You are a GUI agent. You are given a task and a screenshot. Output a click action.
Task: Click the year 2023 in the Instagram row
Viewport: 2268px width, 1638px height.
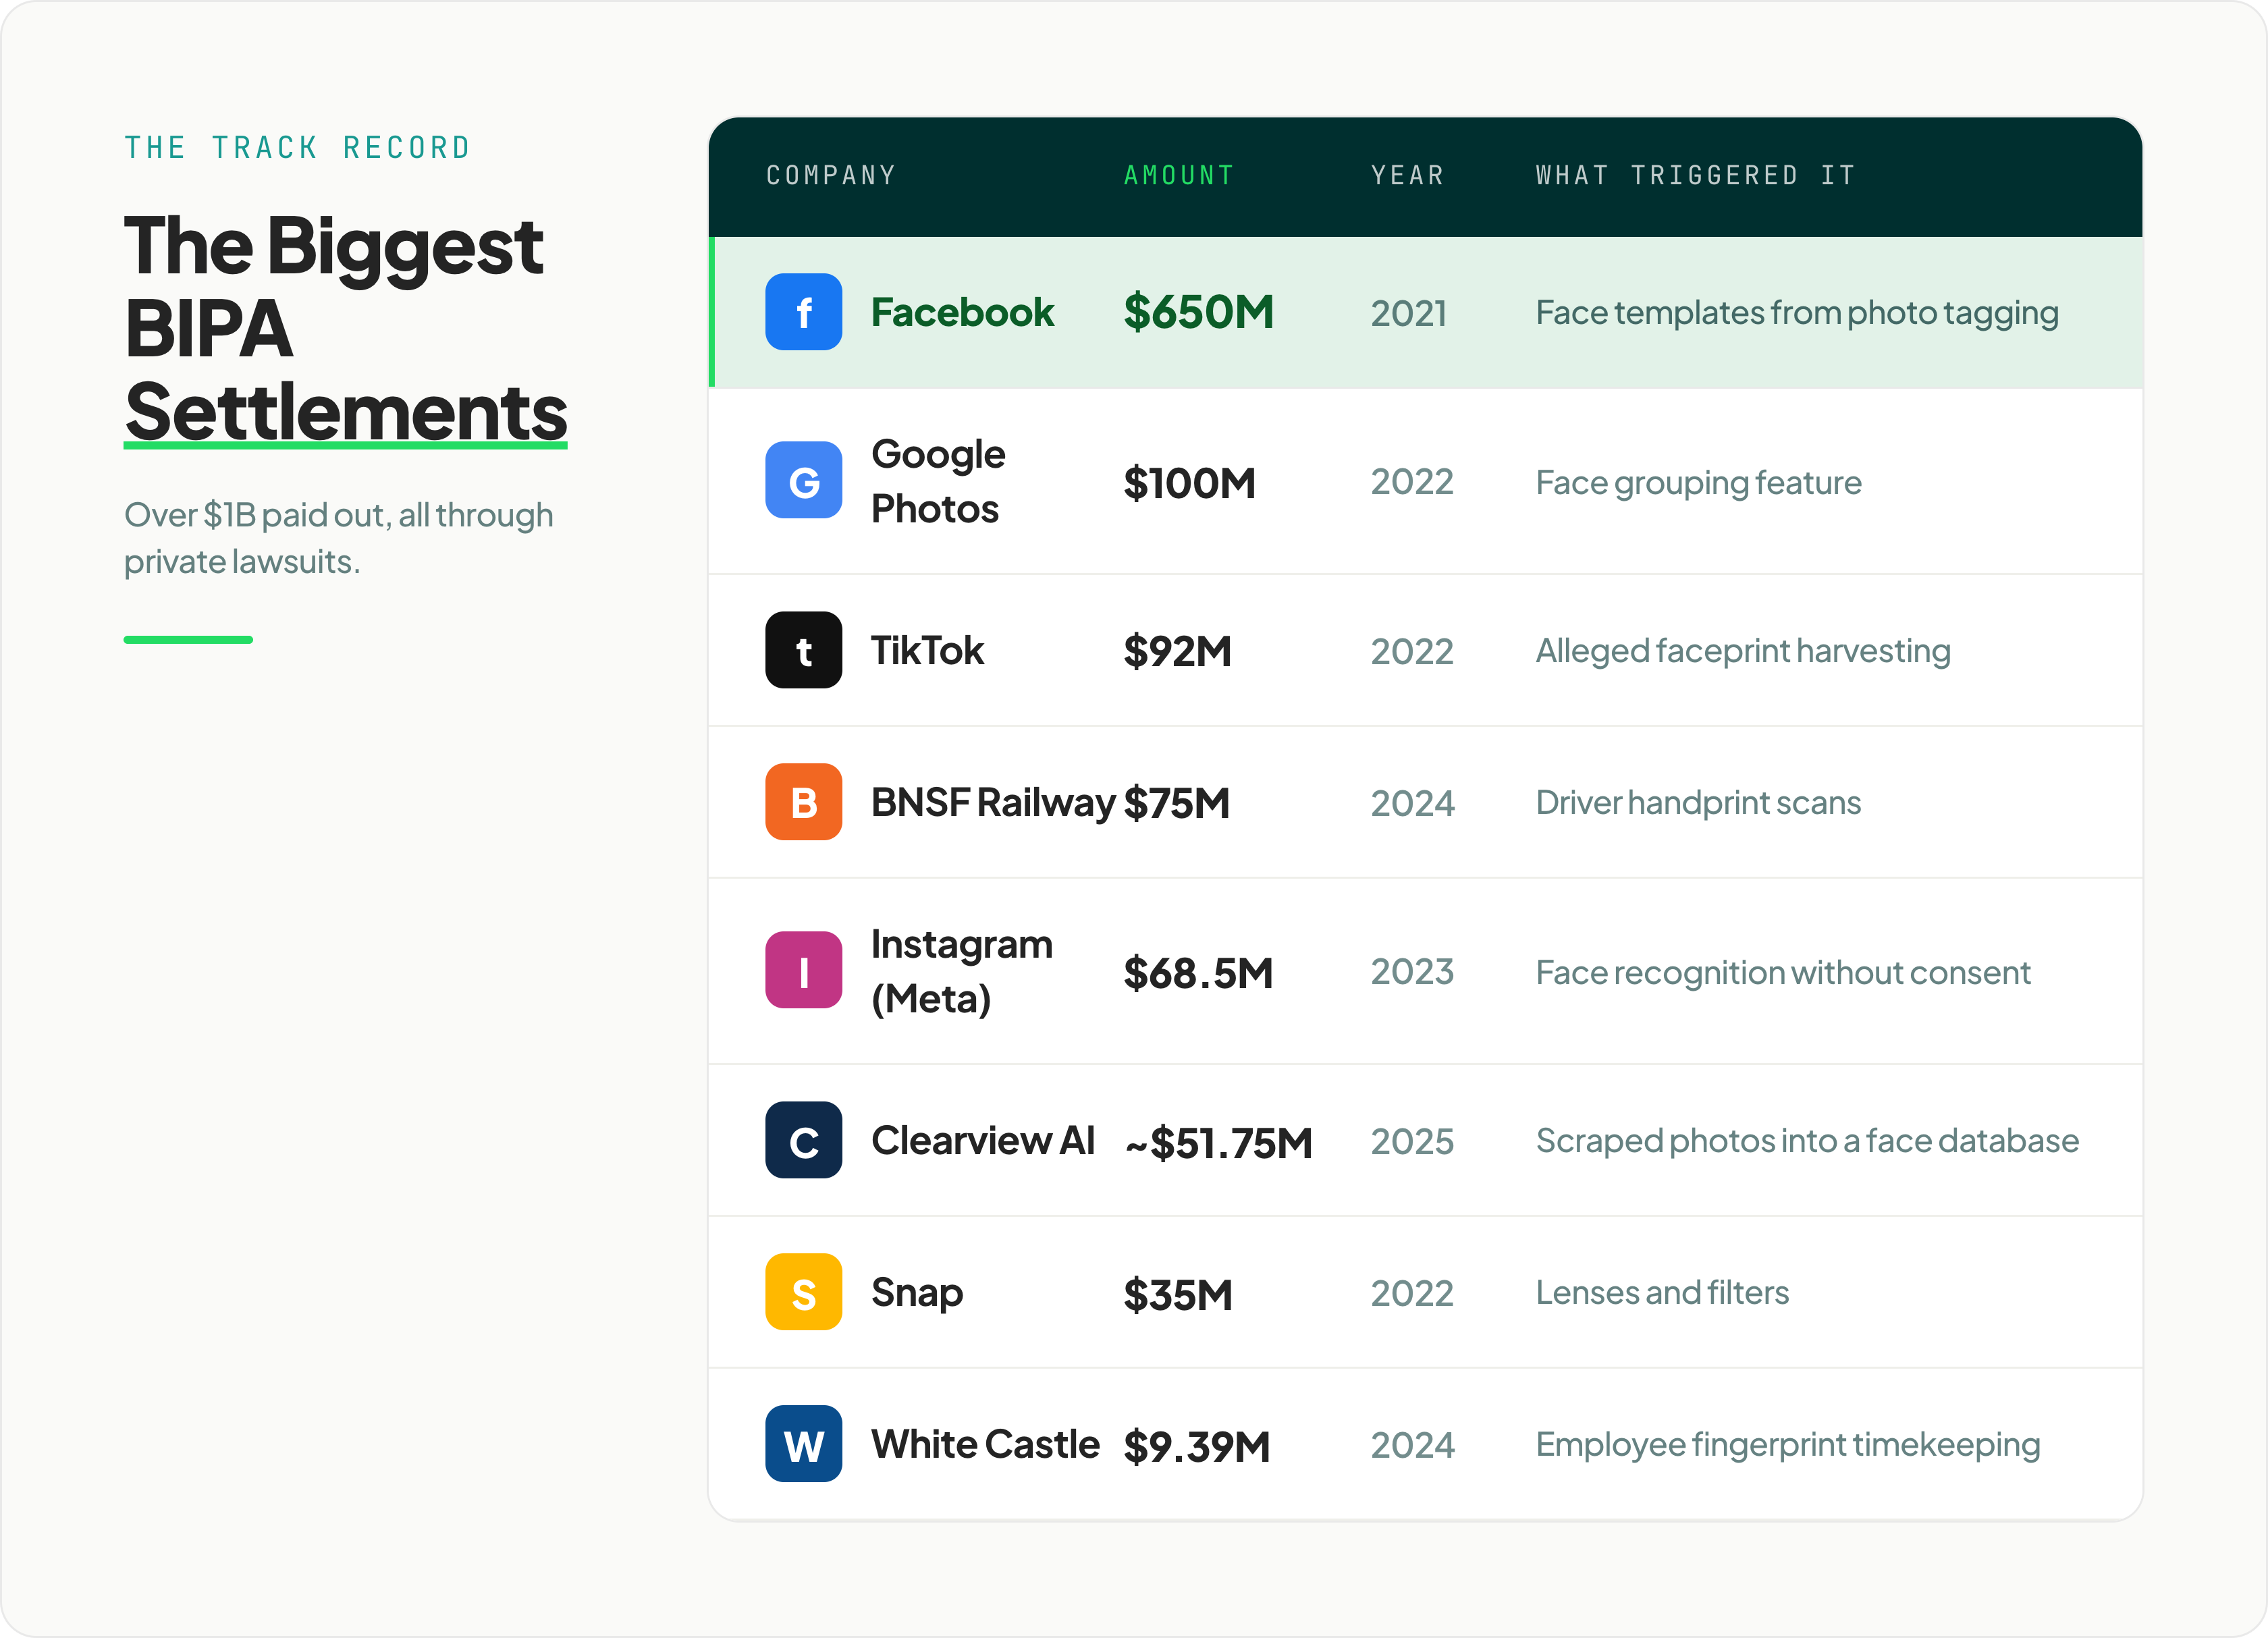tap(1412, 972)
